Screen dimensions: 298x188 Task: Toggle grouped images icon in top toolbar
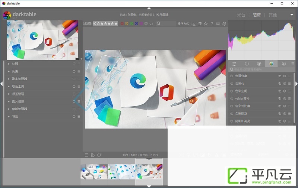(200, 24)
